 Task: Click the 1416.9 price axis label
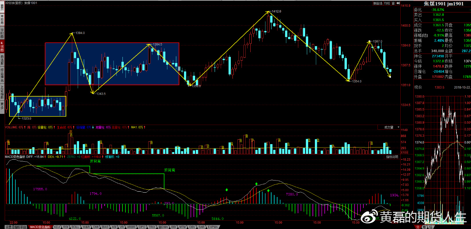[x=406, y=6]
